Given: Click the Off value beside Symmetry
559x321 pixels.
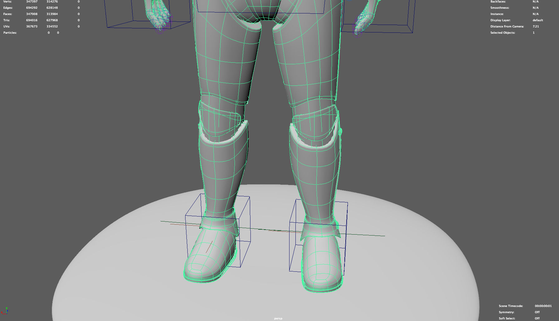Looking at the screenshot, I should tap(537, 312).
